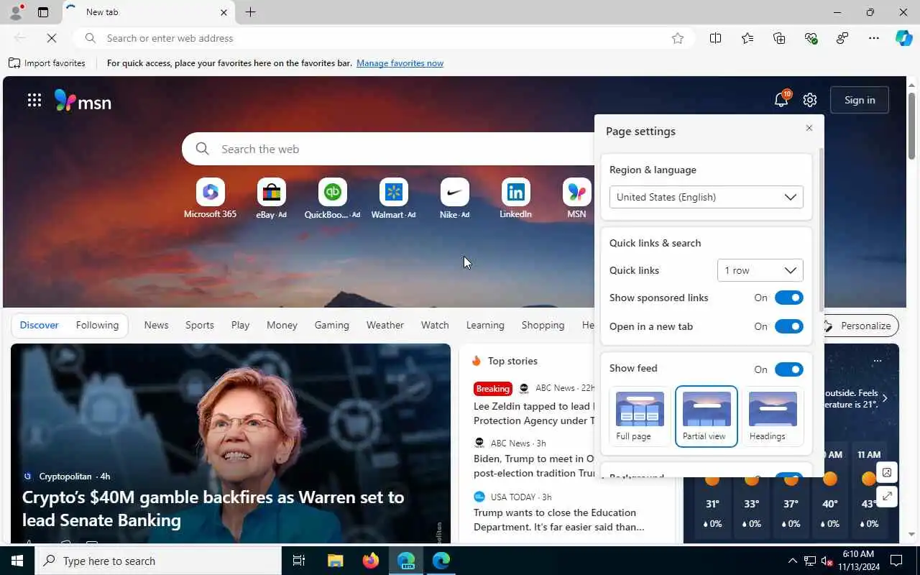Click the page settings gear icon
The image size is (920, 575).
pos(810,100)
